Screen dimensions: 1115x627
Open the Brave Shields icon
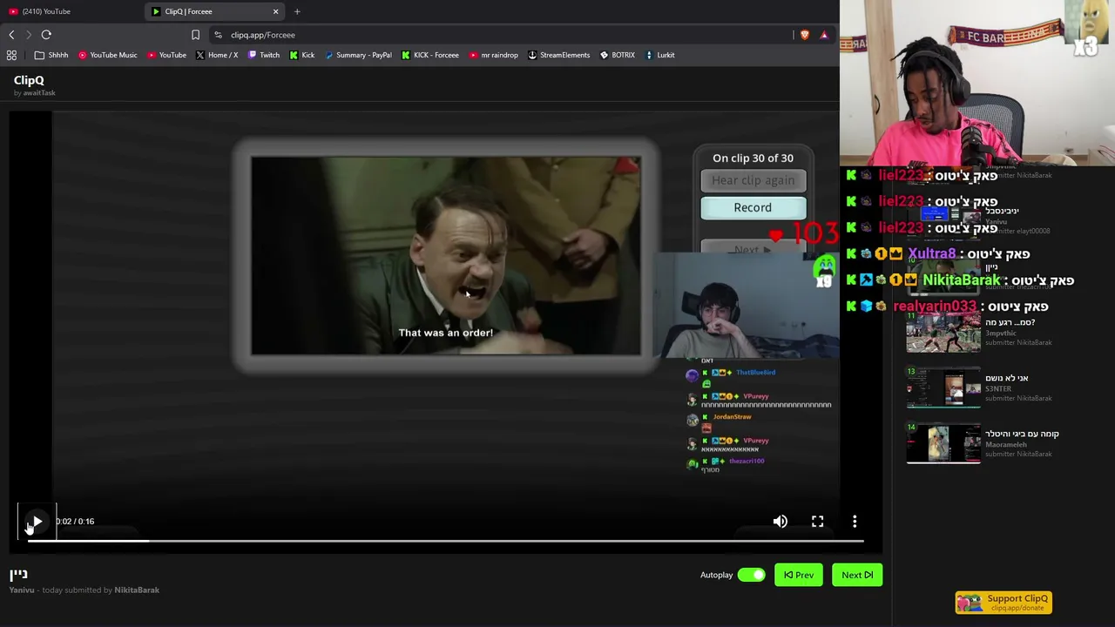click(x=804, y=35)
